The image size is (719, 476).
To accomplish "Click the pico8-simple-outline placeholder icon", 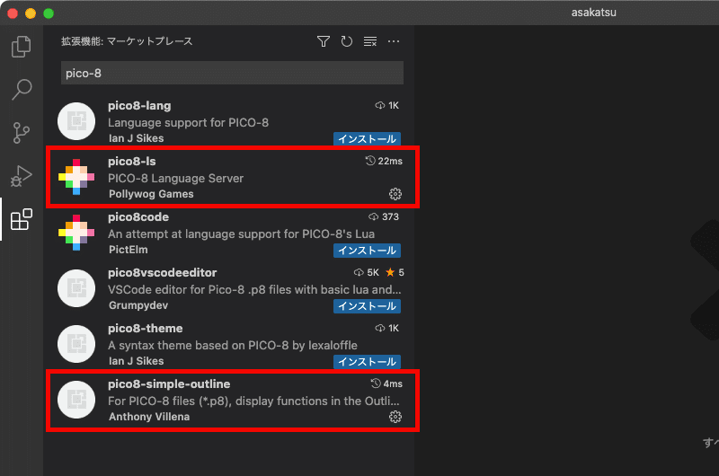I will coord(76,400).
